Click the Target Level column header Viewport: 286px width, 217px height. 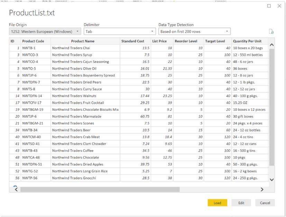click(x=218, y=41)
